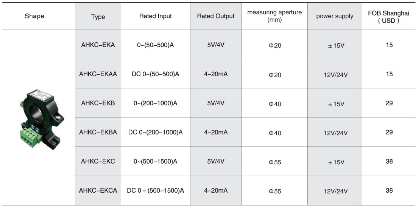
Task: Select the AHKC-EKC type cell
Action: point(98,161)
